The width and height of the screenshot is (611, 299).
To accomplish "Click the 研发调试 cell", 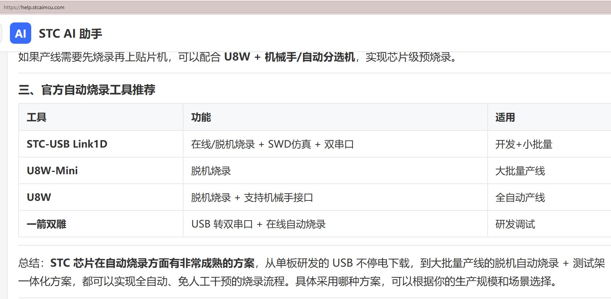I will click(x=549, y=224).
